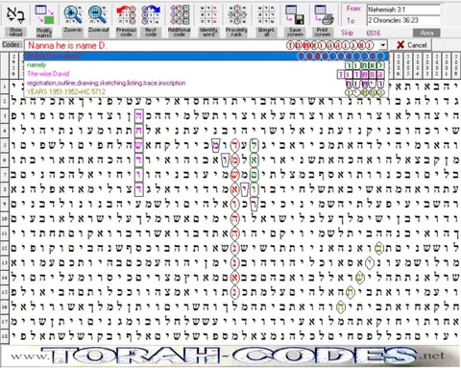Select highlighted blue first code list entry

(x=206, y=56)
